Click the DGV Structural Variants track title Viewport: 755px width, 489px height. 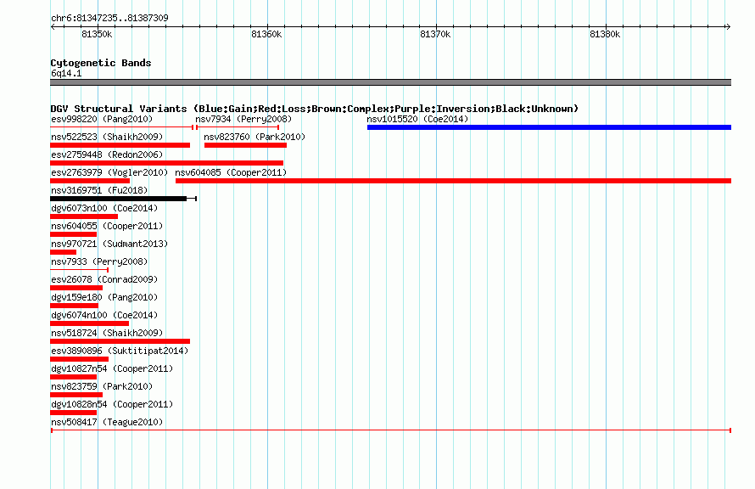click(314, 109)
